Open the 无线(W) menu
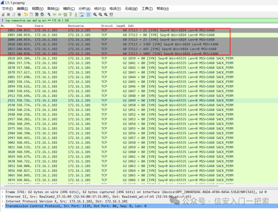This screenshot has width=278, height=212. pyautogui.click(x=131, y=9)
